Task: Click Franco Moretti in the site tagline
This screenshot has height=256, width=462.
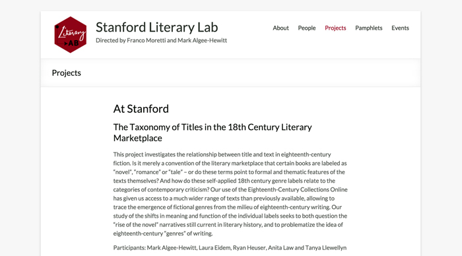Action: [x=147, y=40]
